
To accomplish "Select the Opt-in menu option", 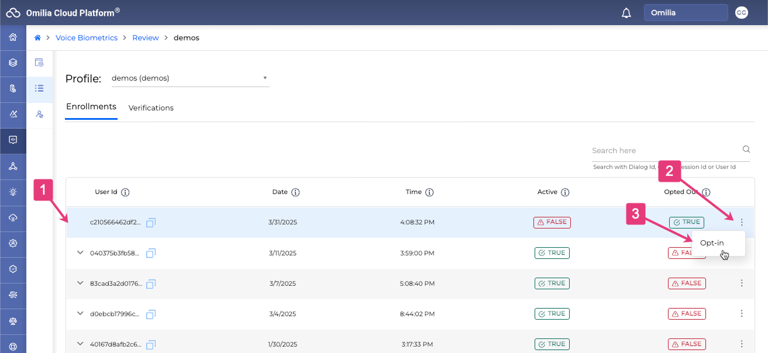I will 712,243.
